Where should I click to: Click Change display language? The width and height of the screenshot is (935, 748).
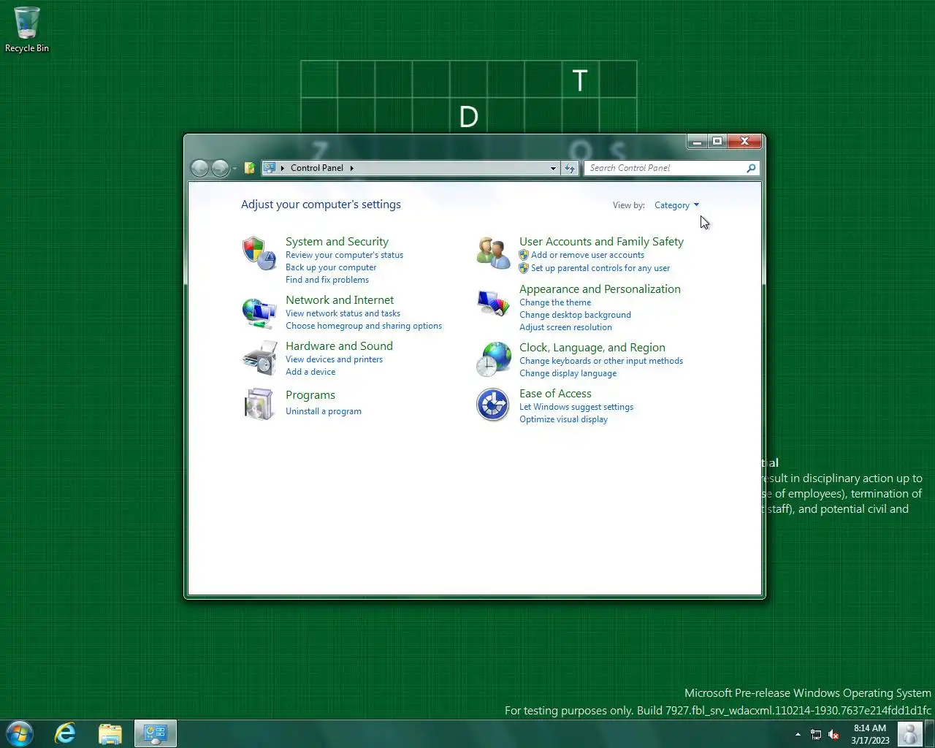click(x=568, y=373)
